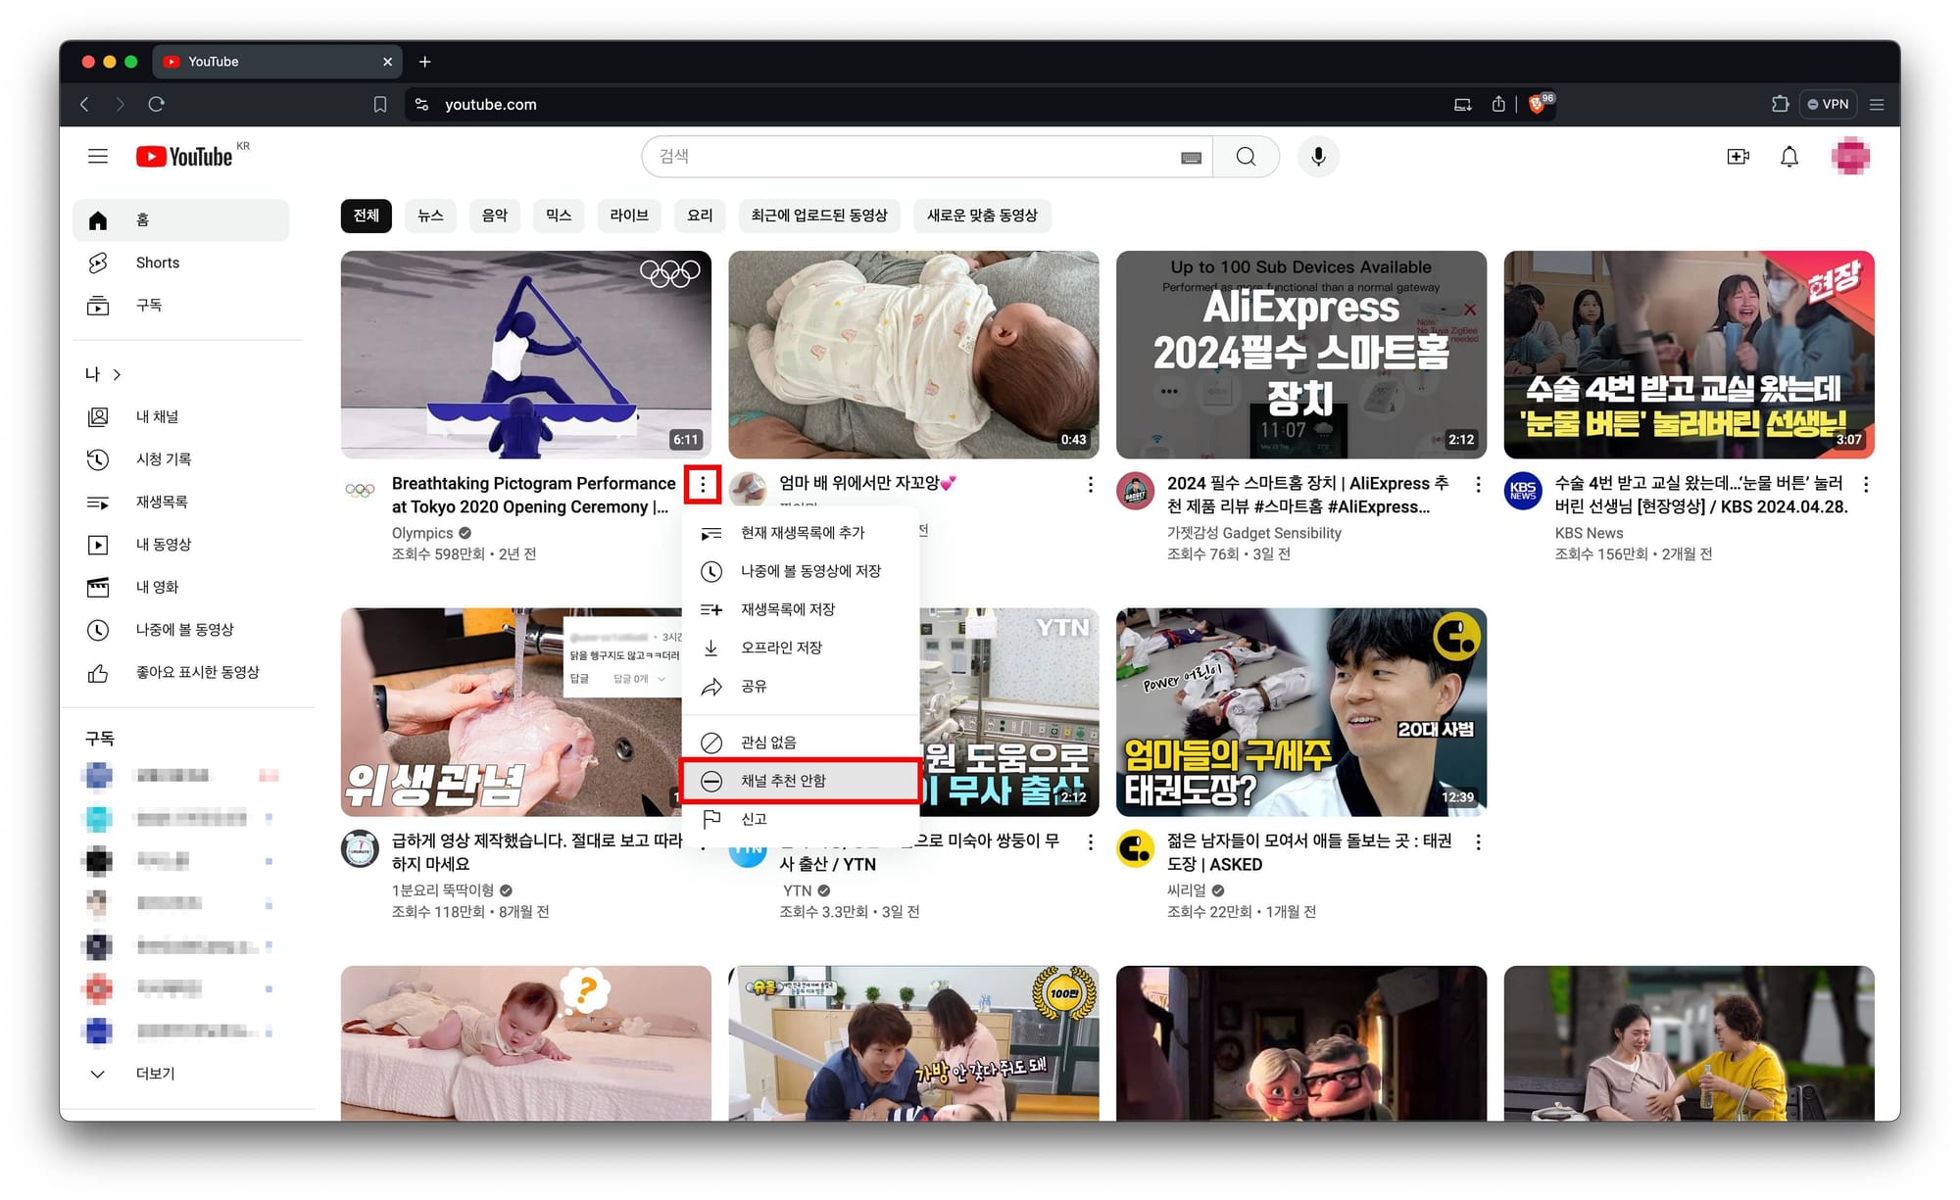Reload the page in the browser
The width and height of the screenshot is (1960, 1200).
pos(157,104)
